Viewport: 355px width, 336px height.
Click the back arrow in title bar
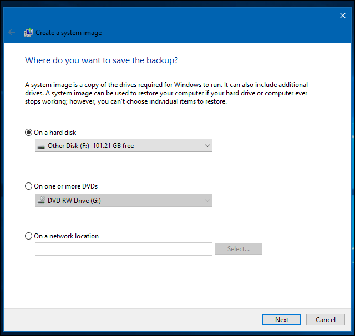point(12,32)
